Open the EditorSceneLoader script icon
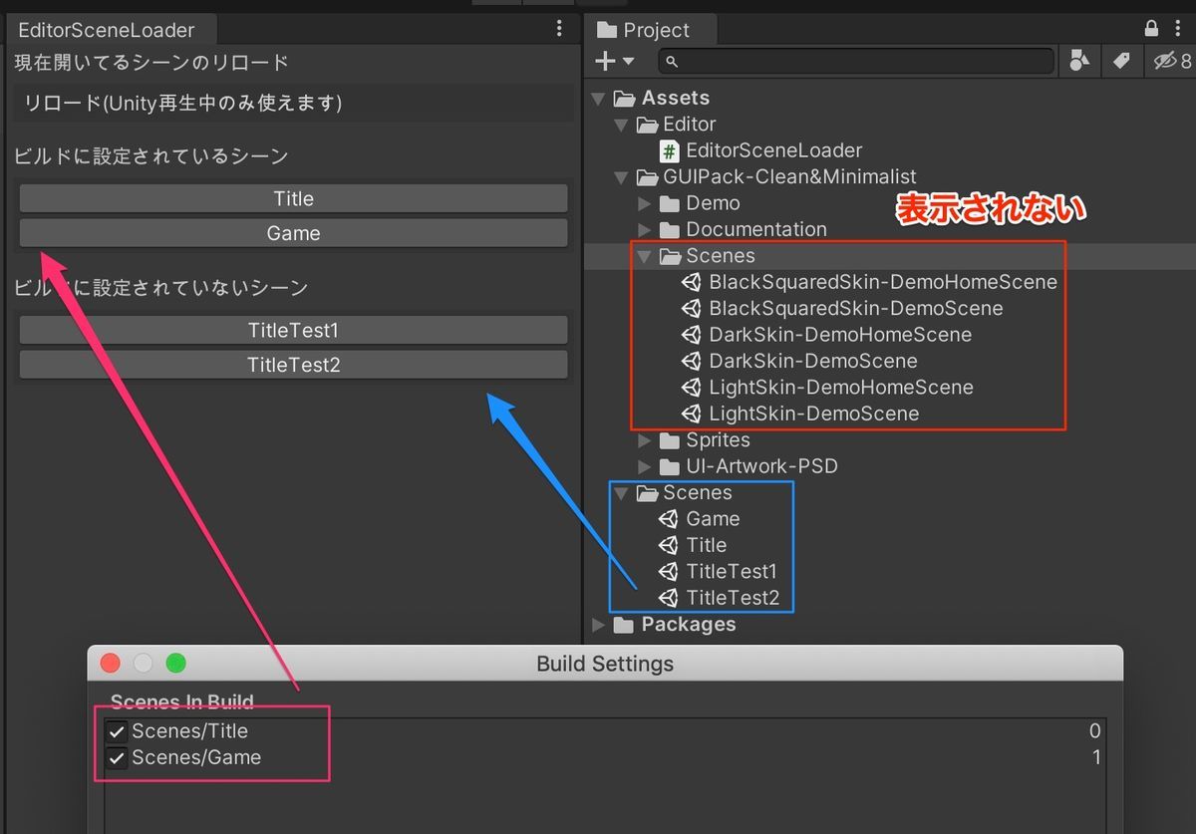Viewport: 1196px width, 834px height. point(670,151)
